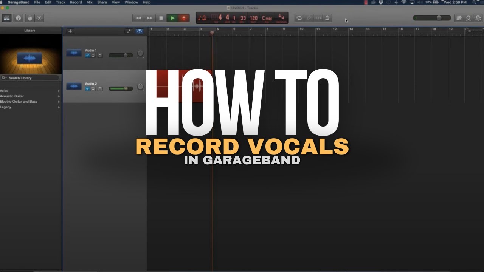Open the Loop Browser button
Viewport: 484px width, 272px height.
(468, 18)
